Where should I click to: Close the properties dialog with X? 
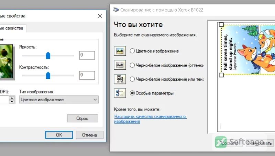coord(100,16)
